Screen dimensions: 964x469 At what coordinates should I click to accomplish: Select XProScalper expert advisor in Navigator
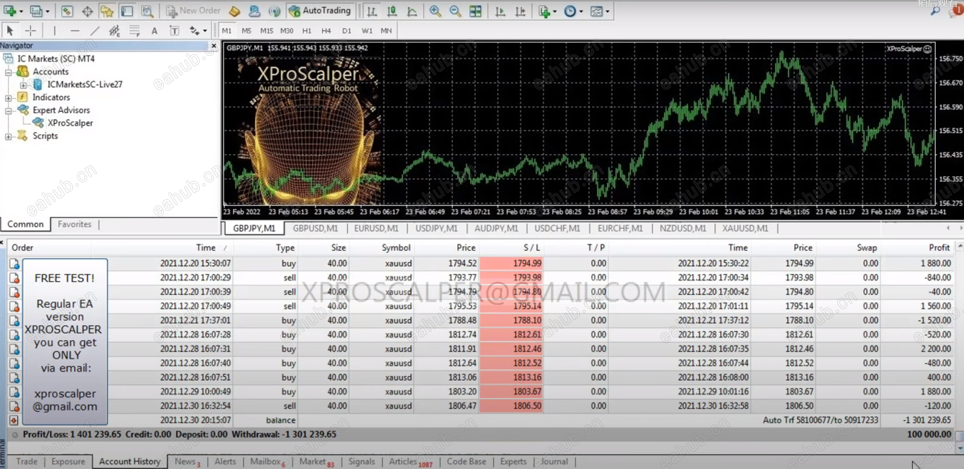point(70,123)
